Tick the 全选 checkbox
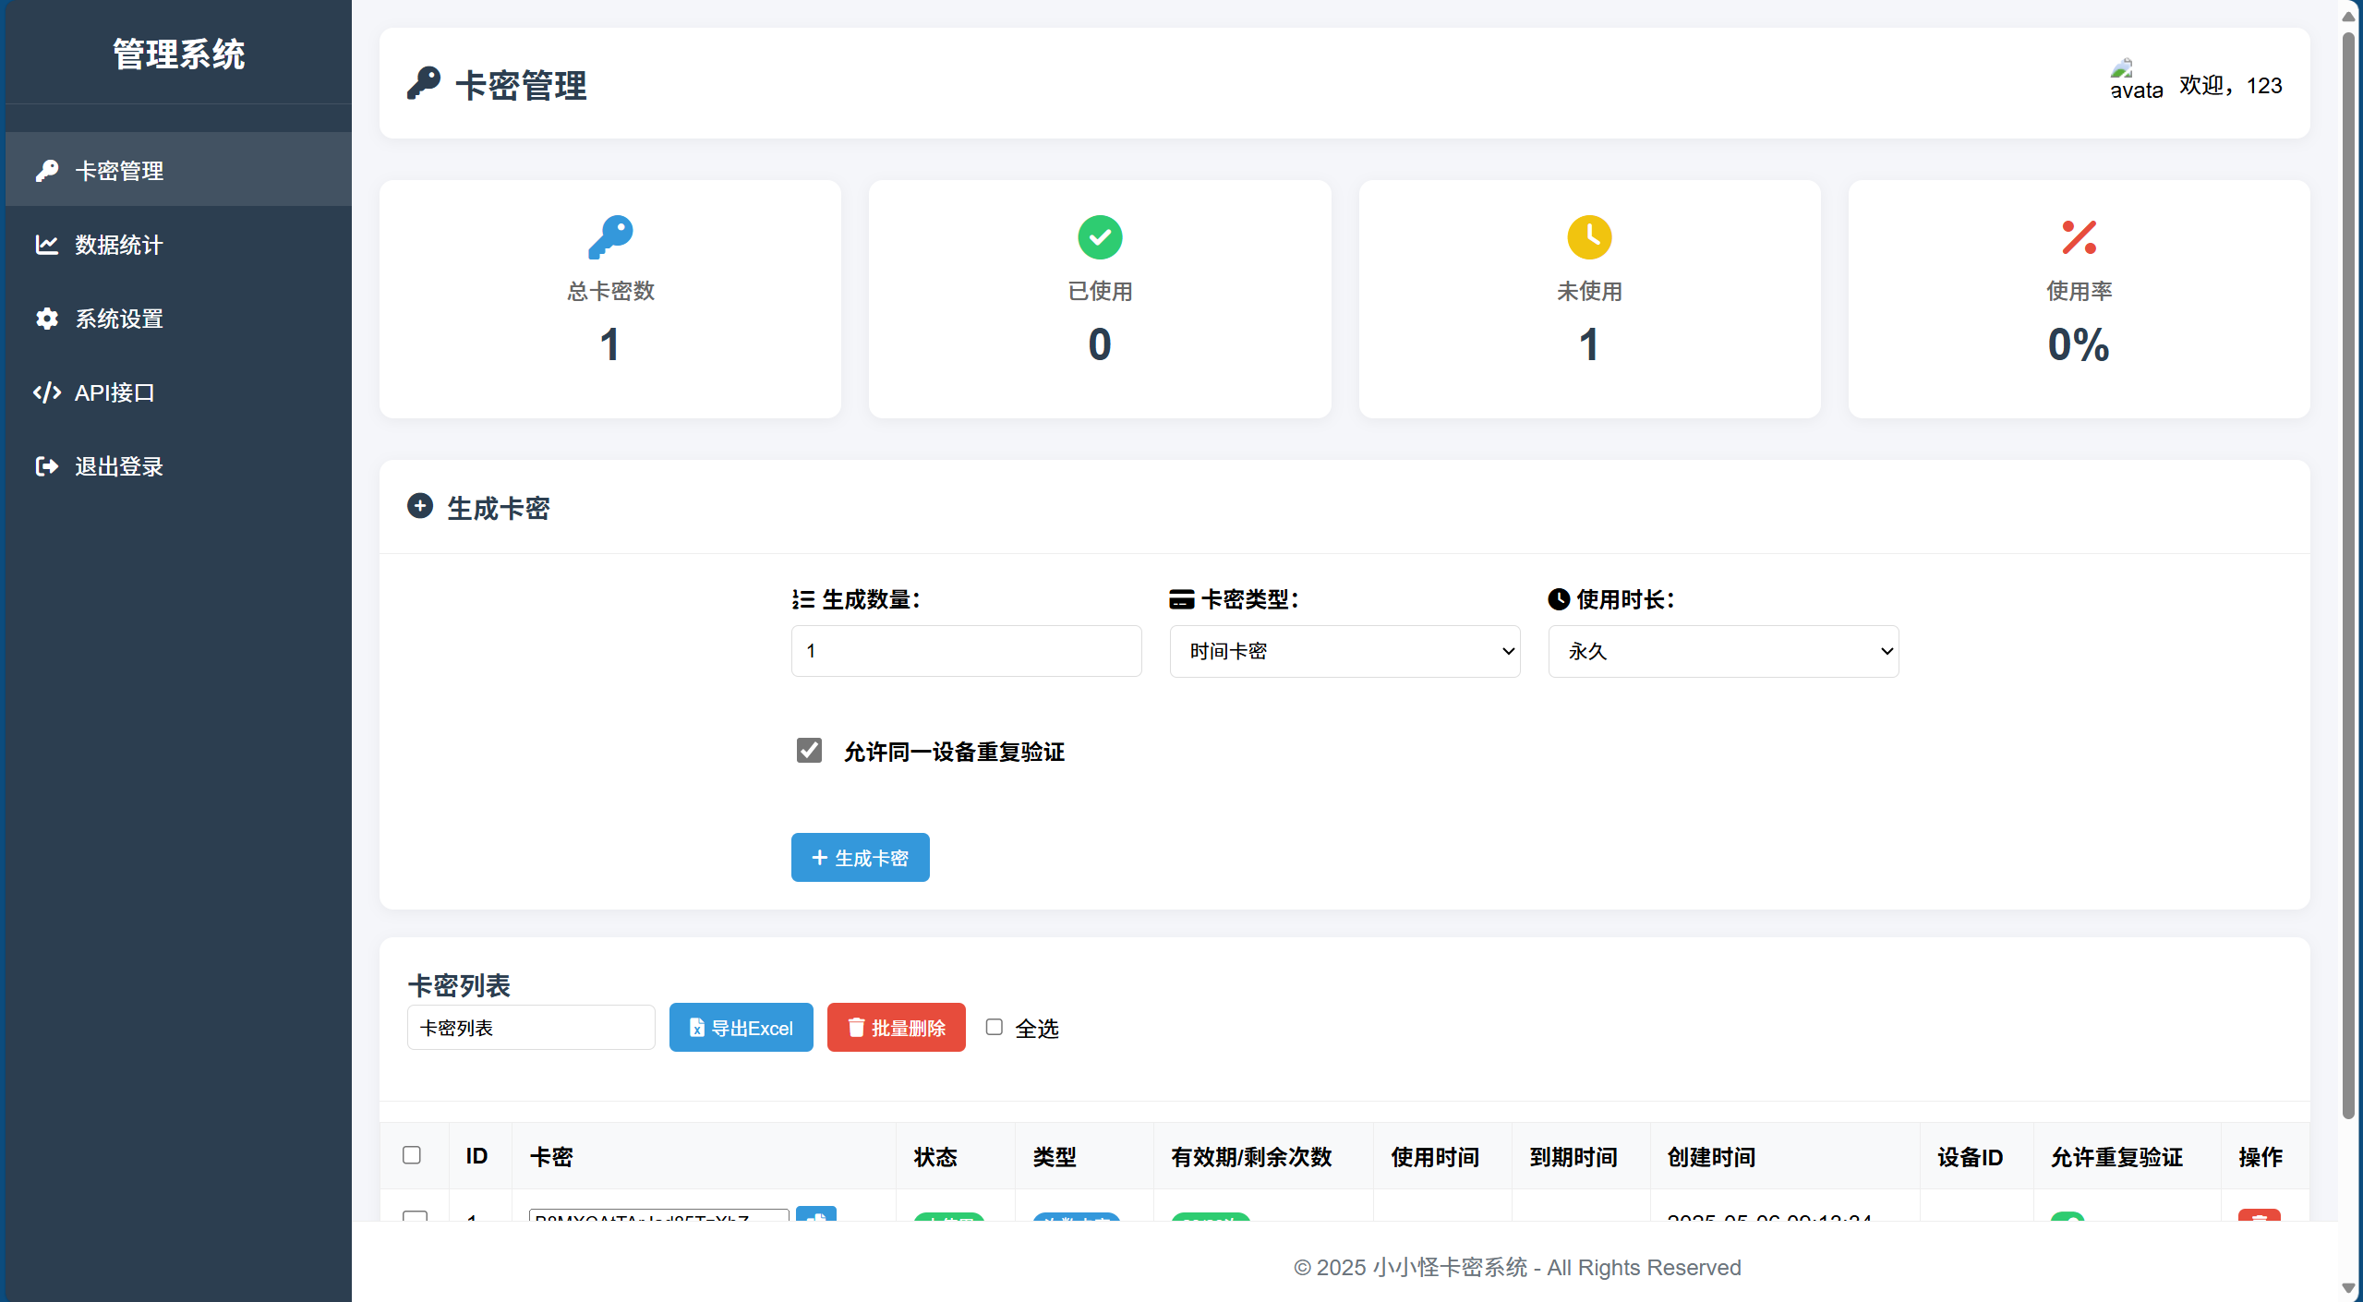Screen dimensions: 2363x1302 pos(995,1027)
